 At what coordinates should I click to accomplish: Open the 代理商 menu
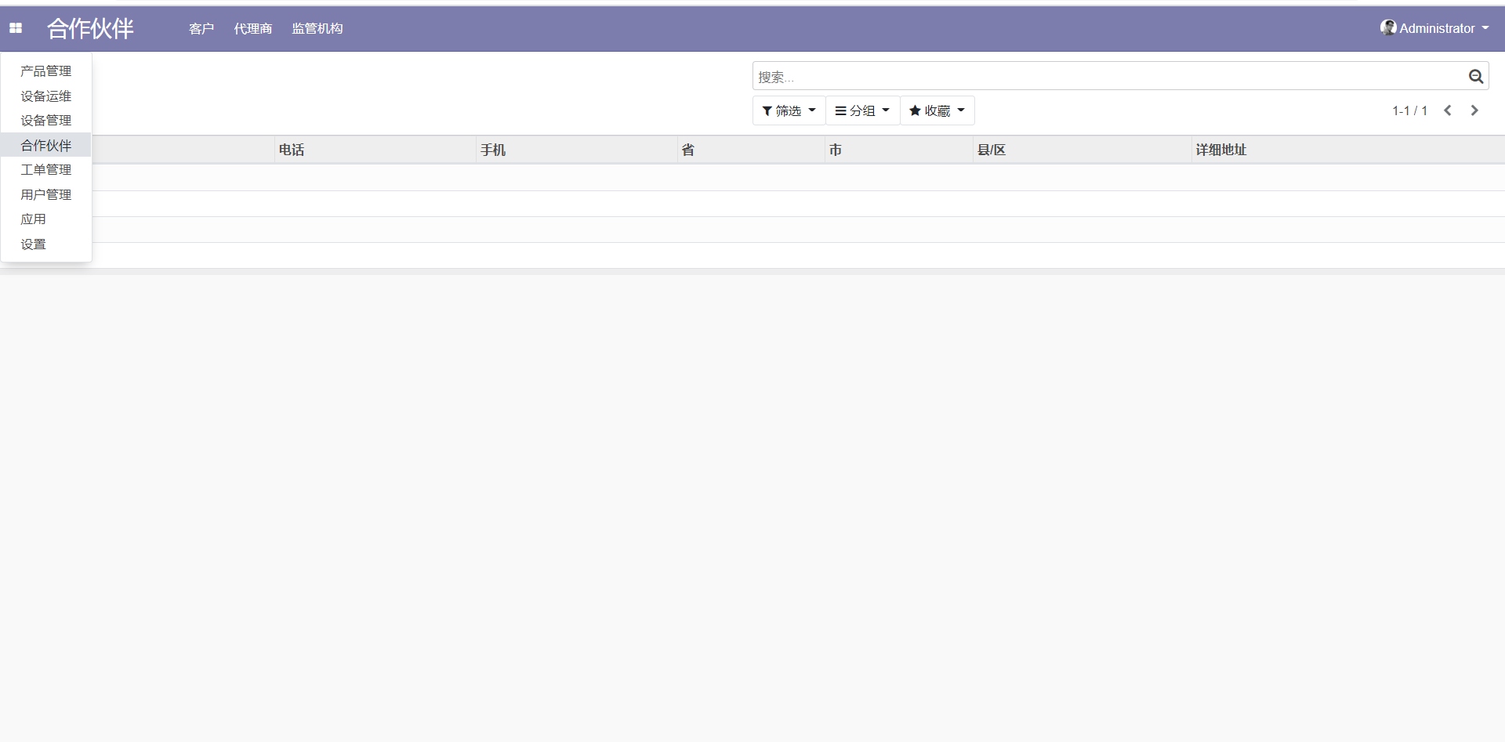pos(253,28)
